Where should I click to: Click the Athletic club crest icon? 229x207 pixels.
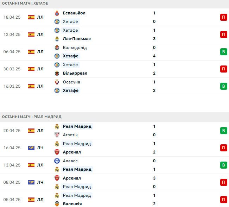tap(57, 135)
